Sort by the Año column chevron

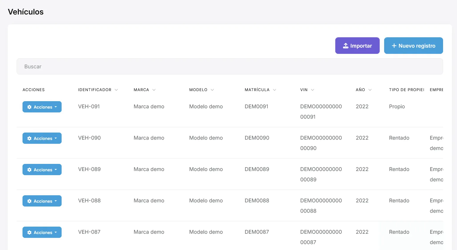[370, 90]
